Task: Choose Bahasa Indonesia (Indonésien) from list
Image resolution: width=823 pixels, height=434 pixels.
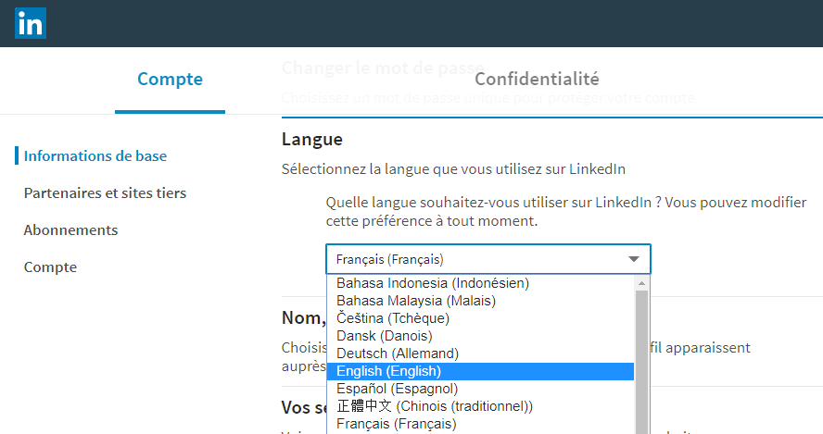Action: [433, 283]
